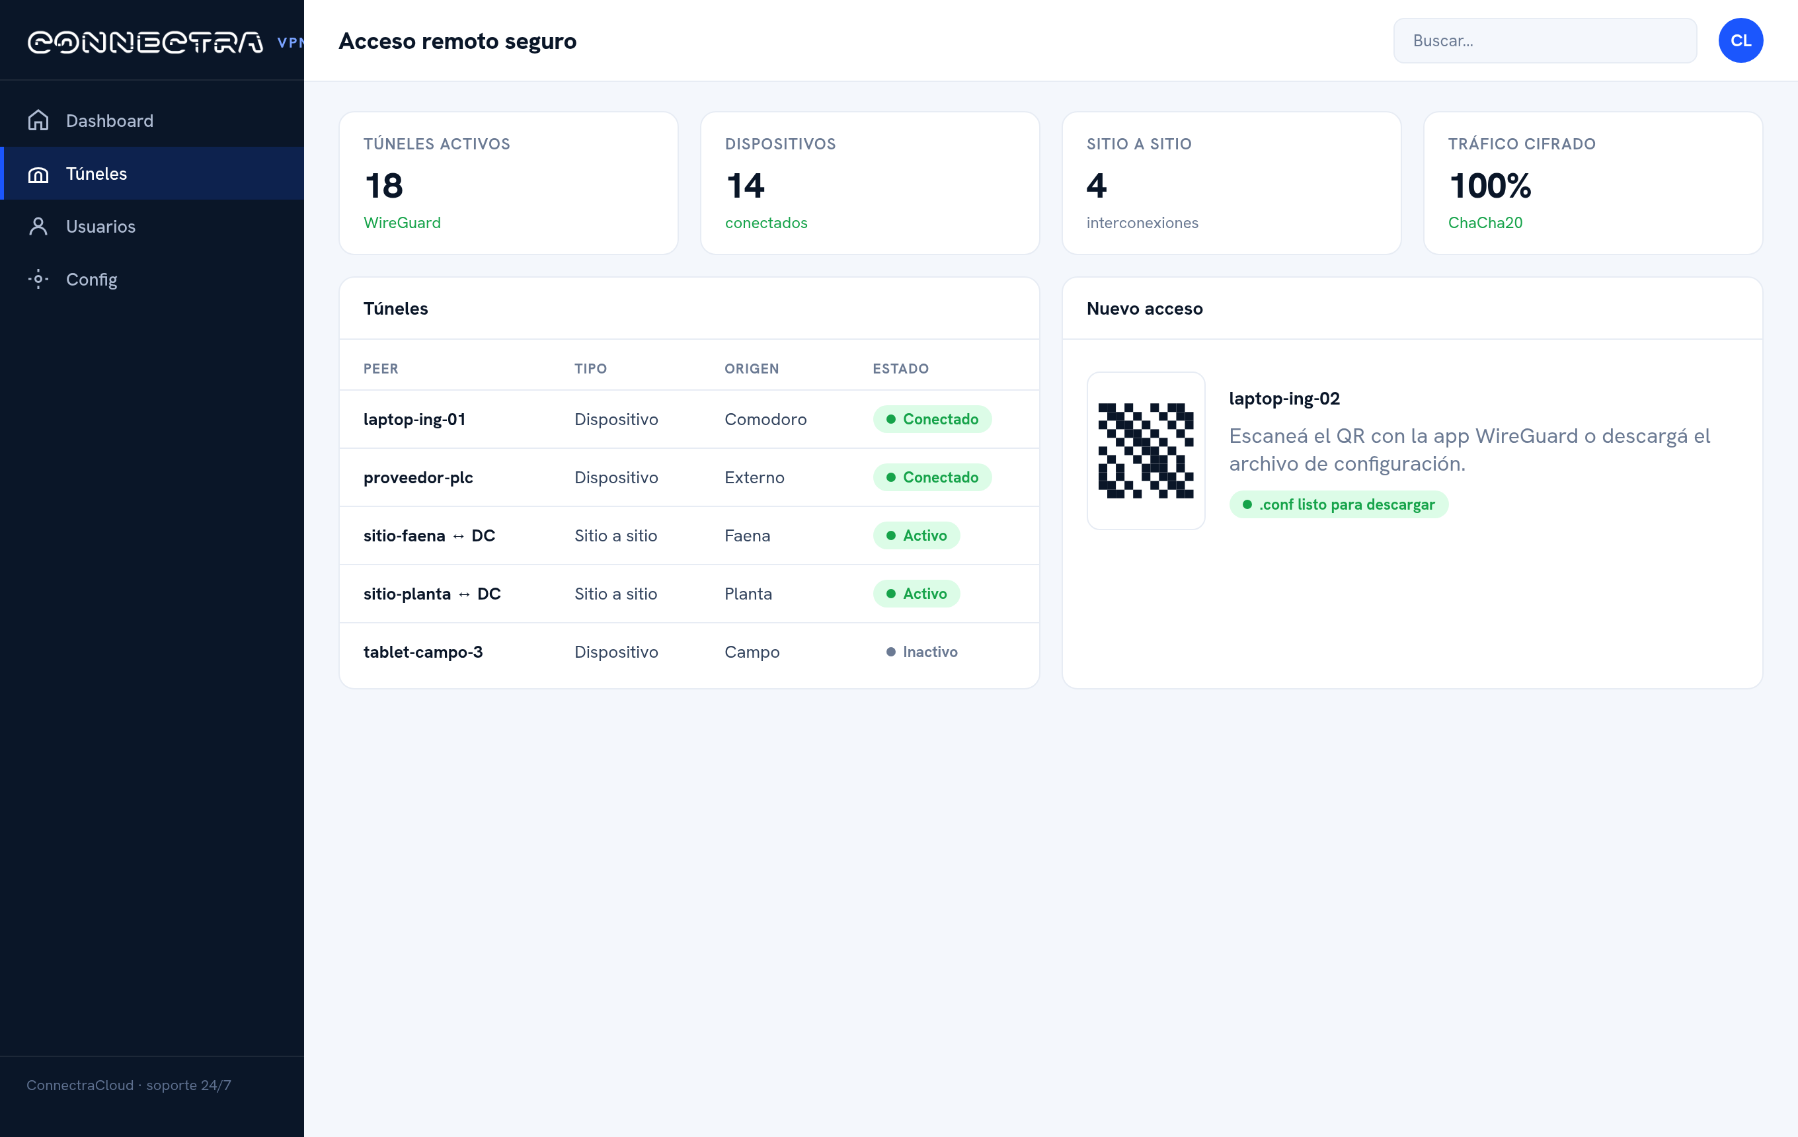Click the Túneles sidebar icon
Screen dimensions: 1798x1137
tap(38, 173)
